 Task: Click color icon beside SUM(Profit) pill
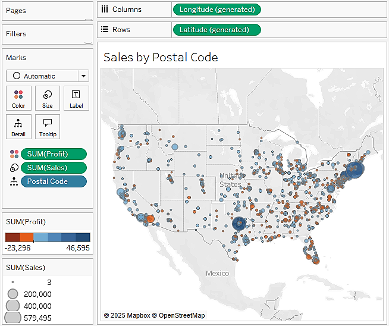pos(14,154)
